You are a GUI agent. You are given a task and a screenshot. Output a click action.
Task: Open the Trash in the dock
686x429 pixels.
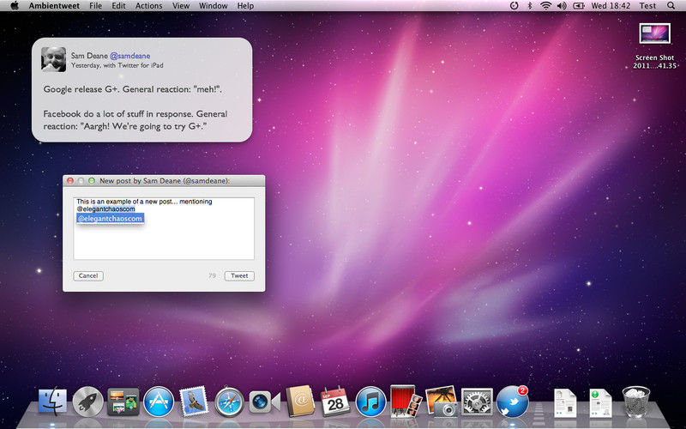click(635, 402)
